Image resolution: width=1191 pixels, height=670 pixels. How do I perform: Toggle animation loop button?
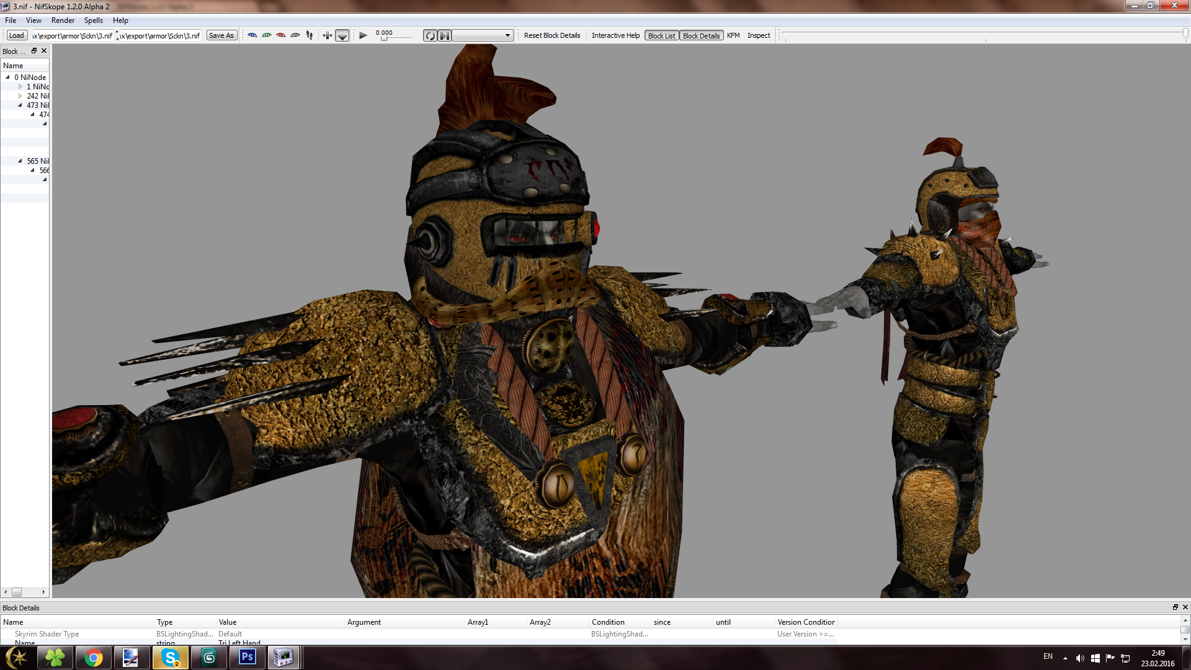pyautogui.click(x=430, y=36)
